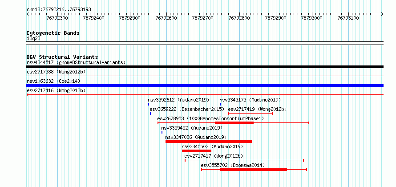Image resolution: width=396 pixels, height=187 pixels.
Task: Select the 76792500 ruler coordinate
Action: click(x=130, y=18)
